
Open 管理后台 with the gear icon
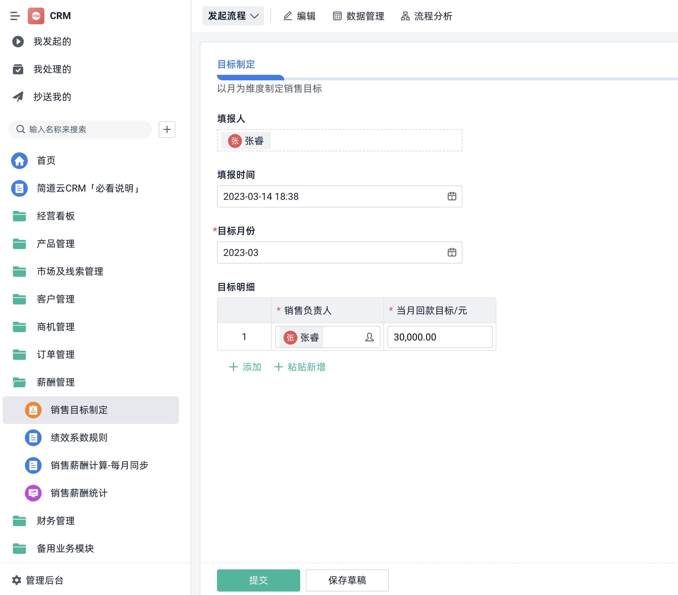coord(16,580)
